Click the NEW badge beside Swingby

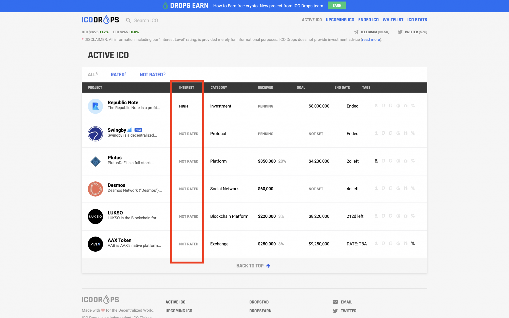[138, 130]
